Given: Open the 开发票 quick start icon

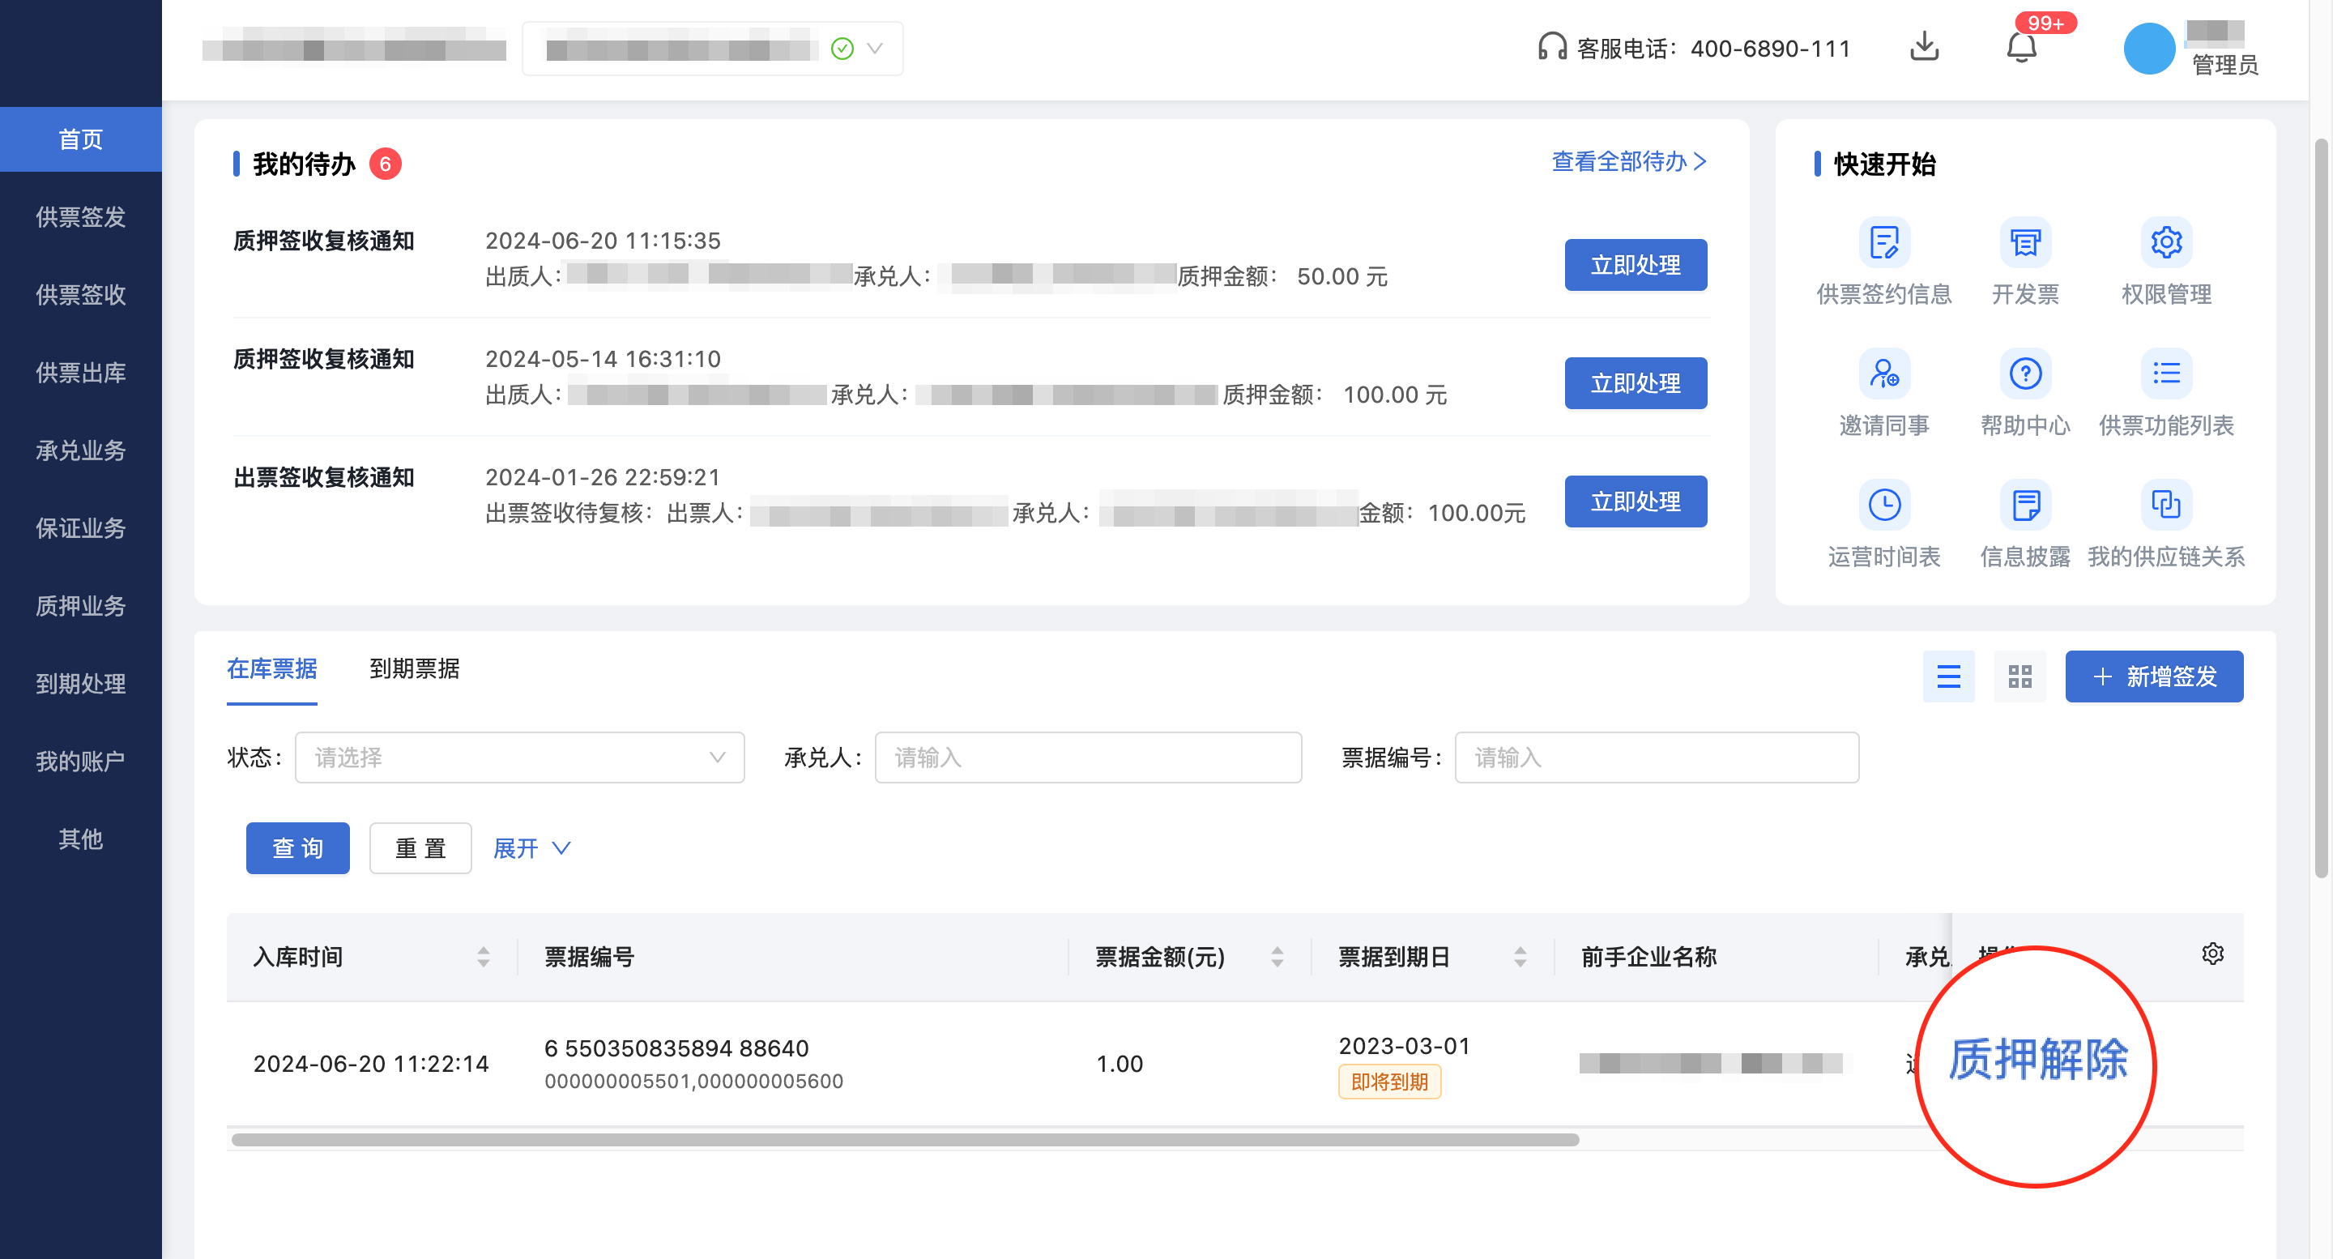Looking at the screenshot, I should (2024, 243).
